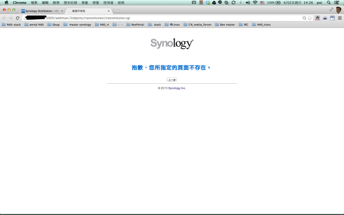Open the NAS_trans bookmark folder
The image size is (344, 215).
click(261, 25)
